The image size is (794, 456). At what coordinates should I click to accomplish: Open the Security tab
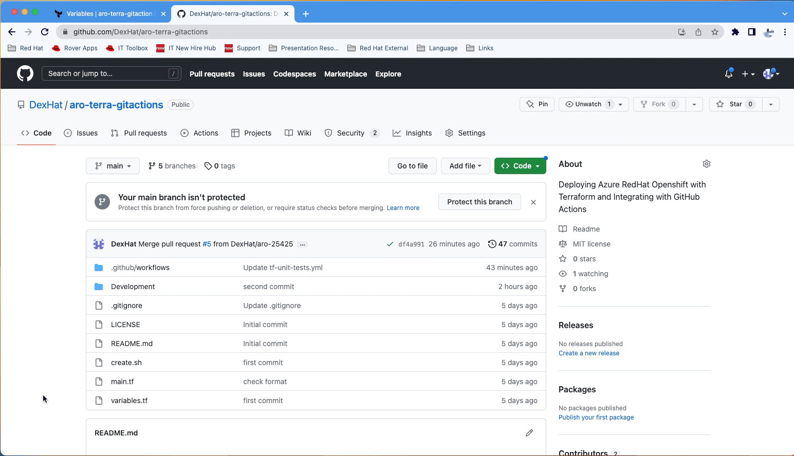click(x=352, y=133)
